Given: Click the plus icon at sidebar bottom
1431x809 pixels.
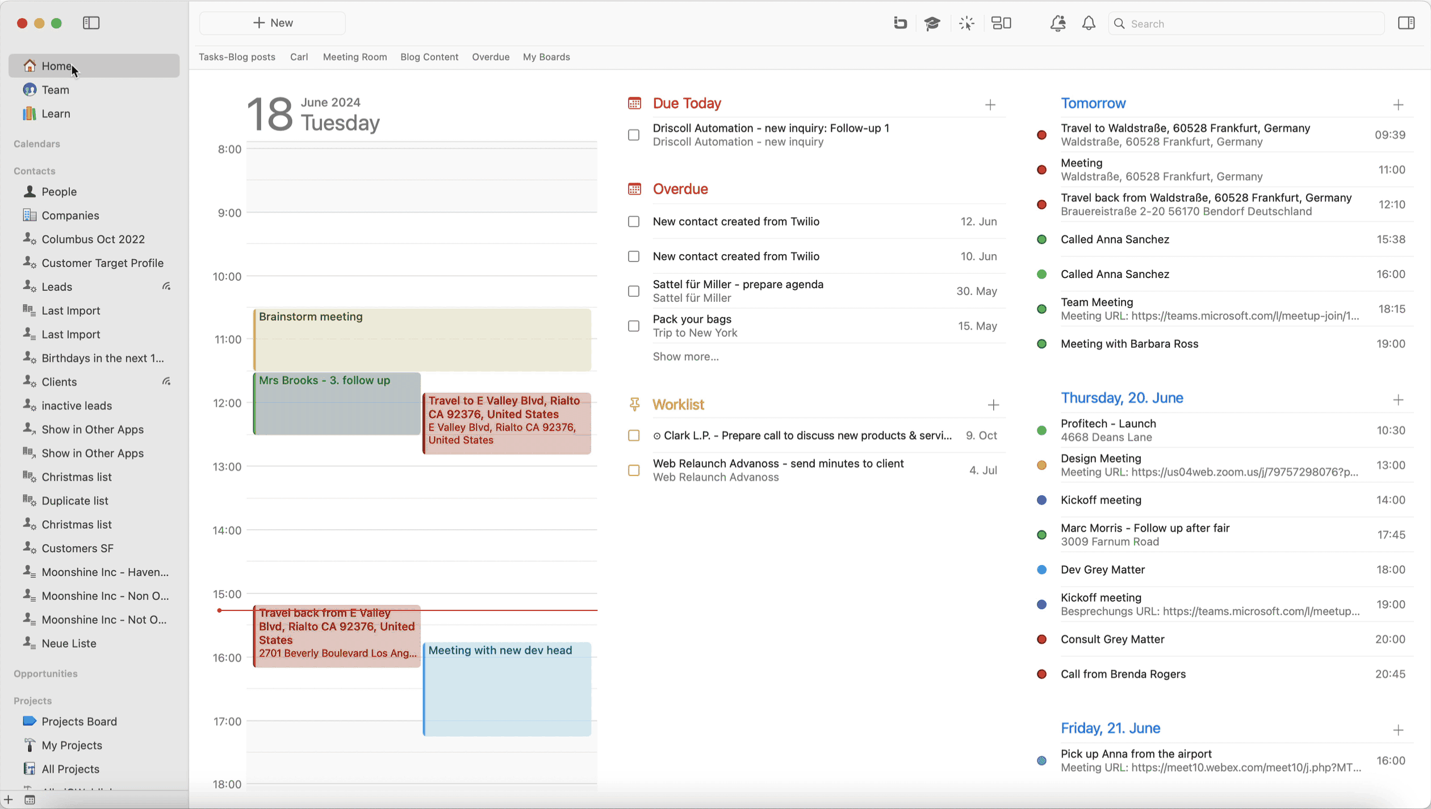Looking at the screenshot, I should pyautogui.click(x=9, y=800).
